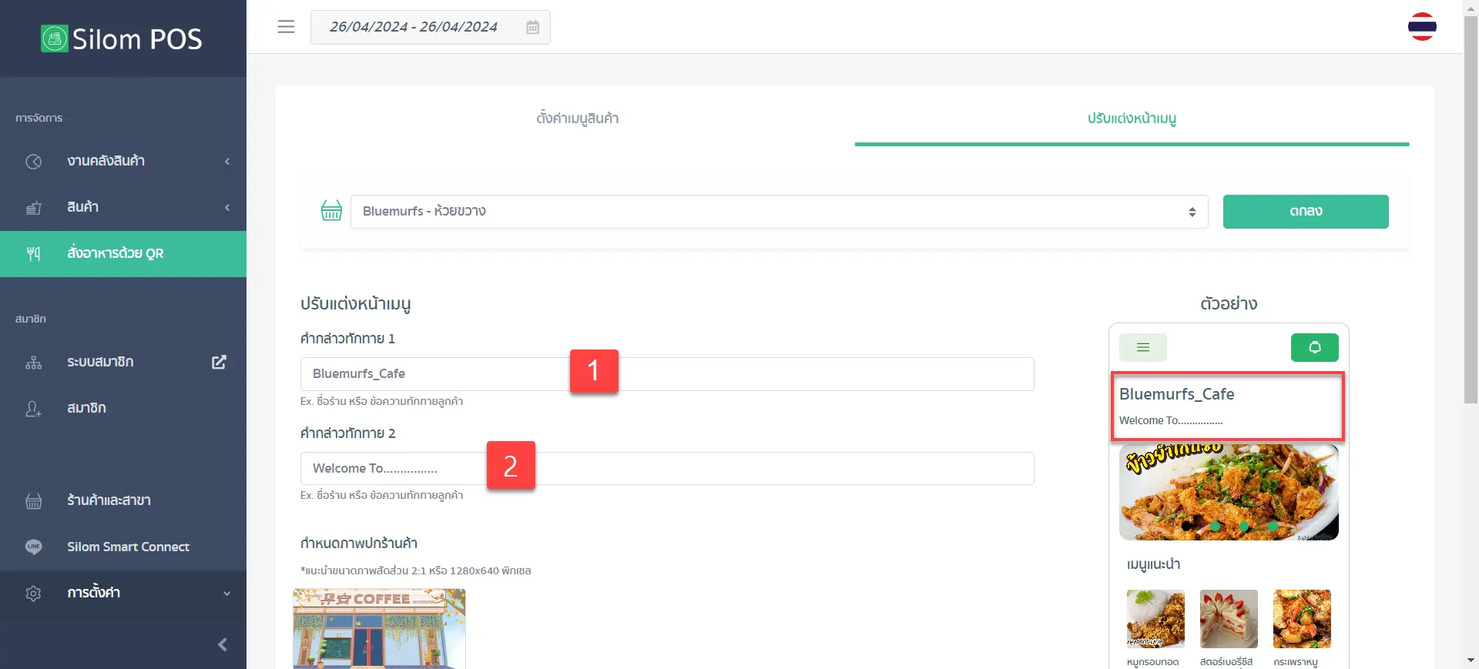Viewport: 1479px width, 669px height.
Task: Click the คำกล่าวทักทาย 1 input field
Action: 667,374
